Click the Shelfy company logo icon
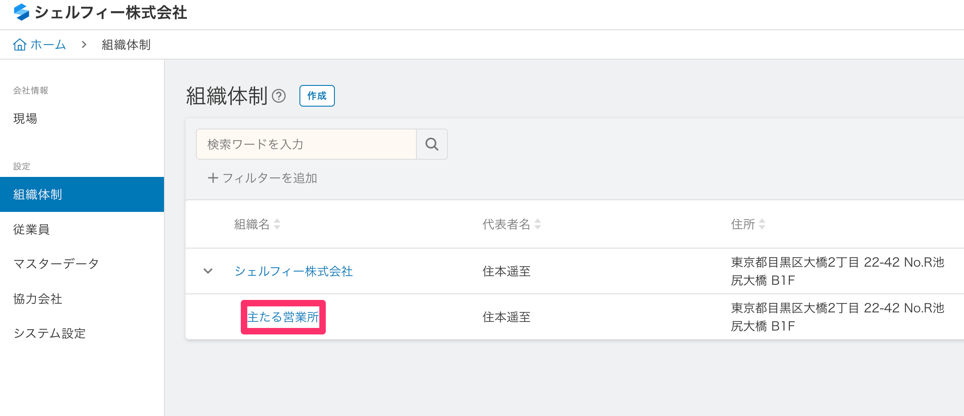Image resolution: width=964 pixels, height=416 pixels. (21, 12)
